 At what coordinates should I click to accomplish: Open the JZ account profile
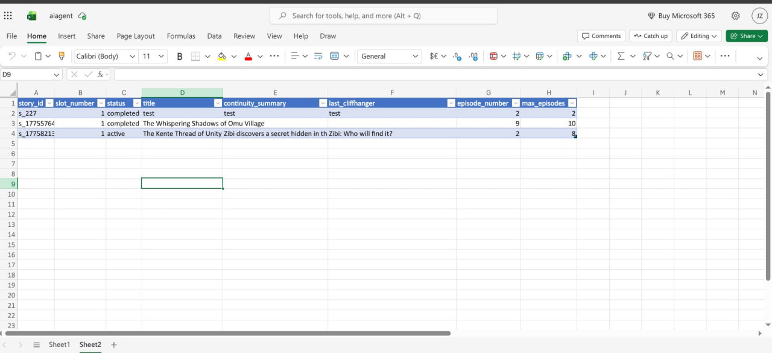pos(759,16)
